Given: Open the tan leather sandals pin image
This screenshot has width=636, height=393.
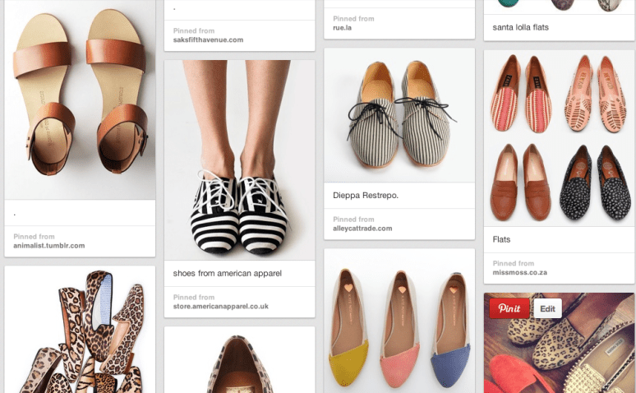Looking at the screenshot, I should (80, 99).
